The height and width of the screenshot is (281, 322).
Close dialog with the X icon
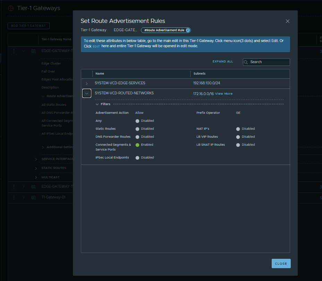coord(287,21)
